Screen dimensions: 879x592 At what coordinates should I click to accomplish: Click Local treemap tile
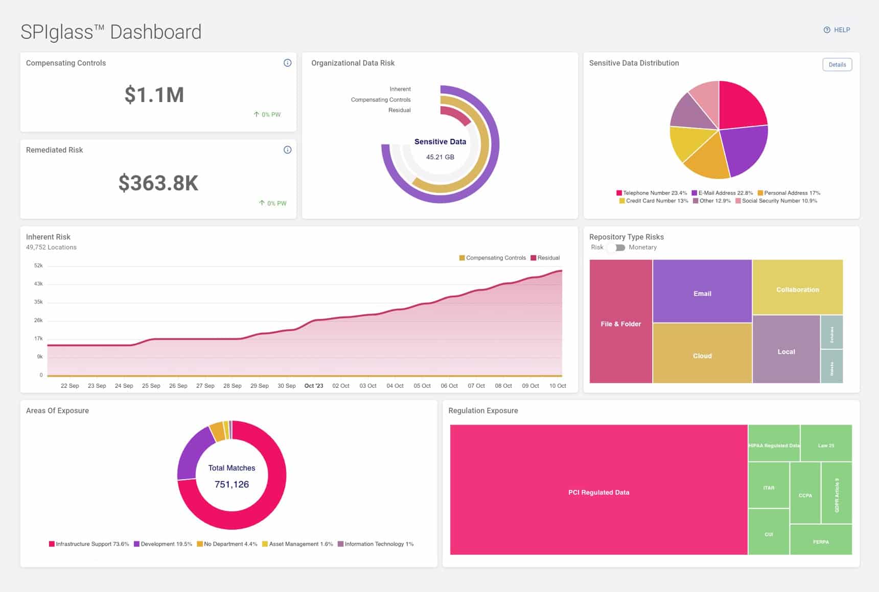787,349
